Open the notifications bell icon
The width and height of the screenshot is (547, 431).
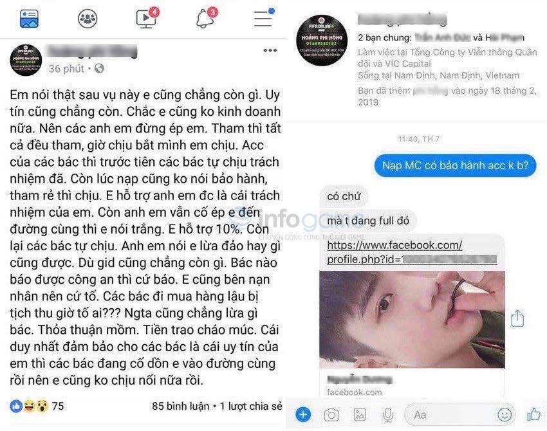click(206, 18)
